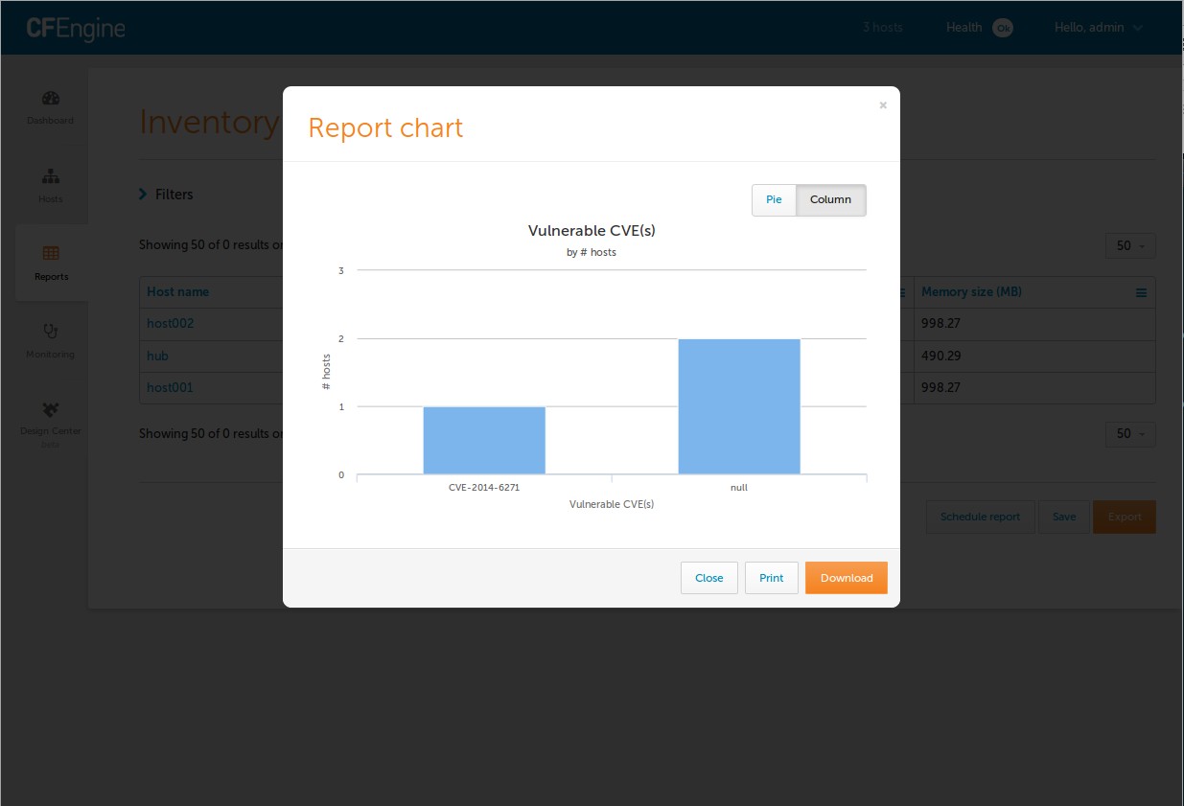Open the Dashboard from the sidebar
1184x806 pixels.
(x=50, y=105)
